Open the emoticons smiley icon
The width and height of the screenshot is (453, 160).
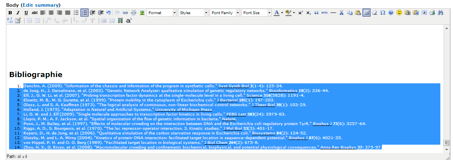pyautogui.click(x=399, y=13)
